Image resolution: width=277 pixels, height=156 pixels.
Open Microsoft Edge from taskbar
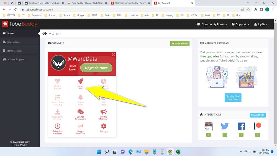click(130, 152)
